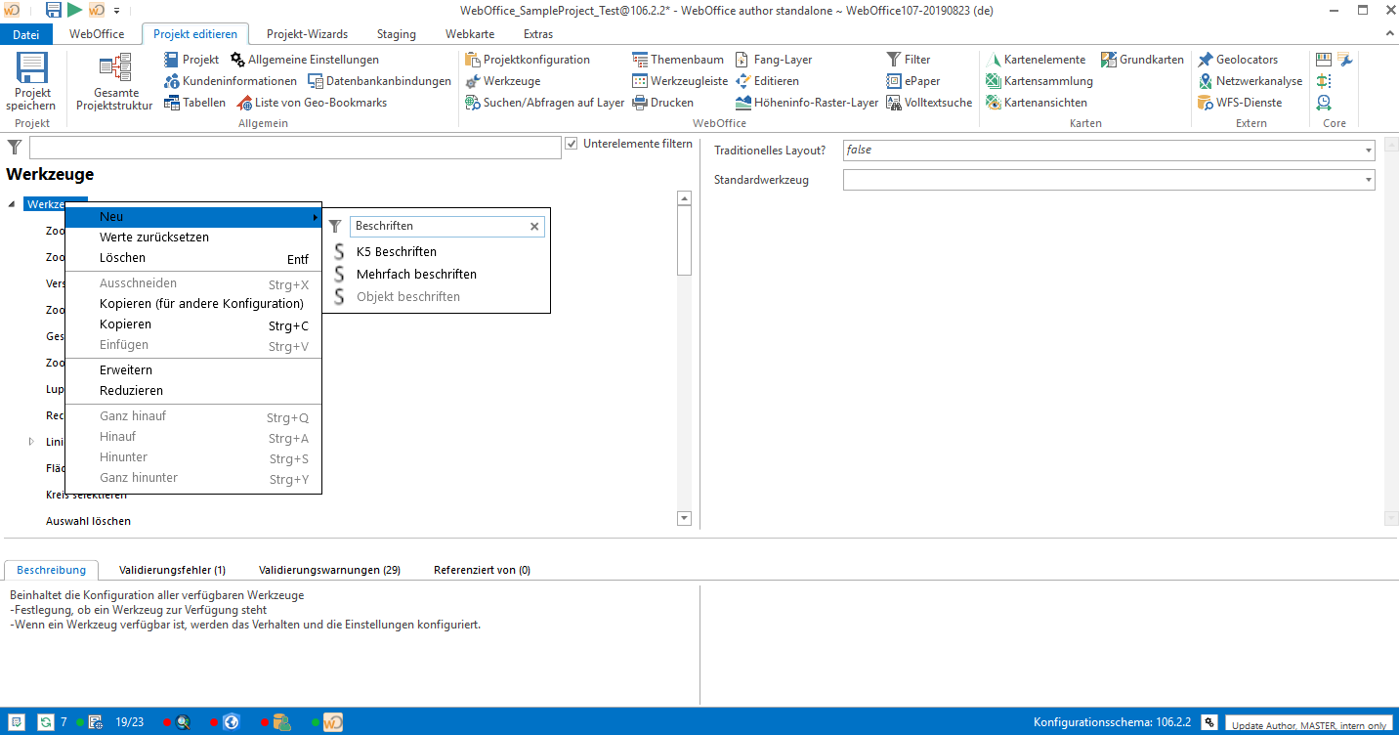1399x735 pixels.
Task: Select K5 Beschriften from submenu
Action: (396, 252)
